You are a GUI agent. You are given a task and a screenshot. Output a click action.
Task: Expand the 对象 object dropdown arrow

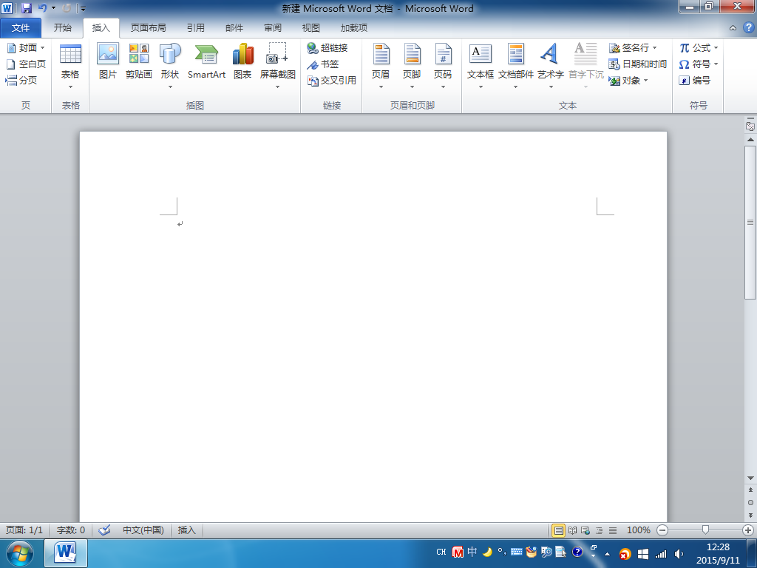point(646,80)
